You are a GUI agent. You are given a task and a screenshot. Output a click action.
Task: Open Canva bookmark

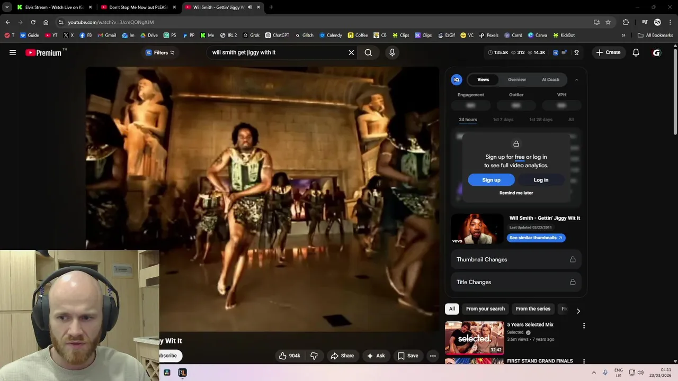[x=537, y=35]
